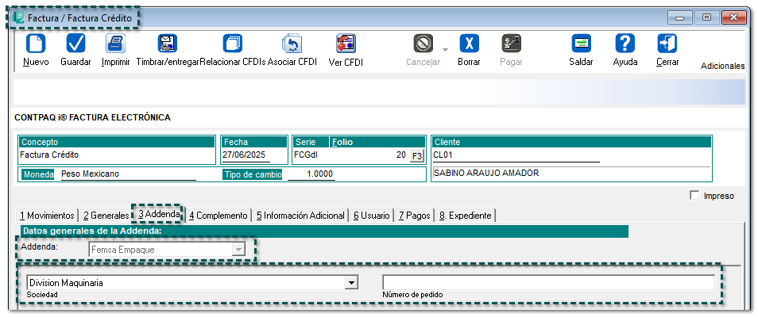Minimize the Factura window
The height and width of the screenshot is (317, 758).
pyautogui.click(x=680, y=18)
